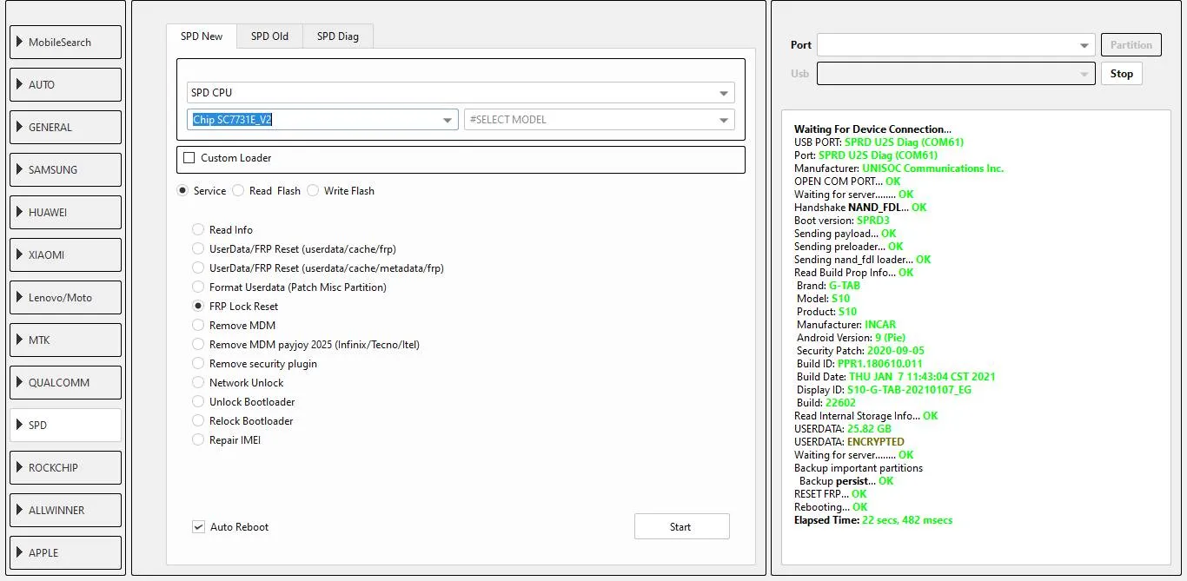Open the MobileSearch arrow icon
Viewport: 1187px width, 581px height.
(x=20, y=42)
